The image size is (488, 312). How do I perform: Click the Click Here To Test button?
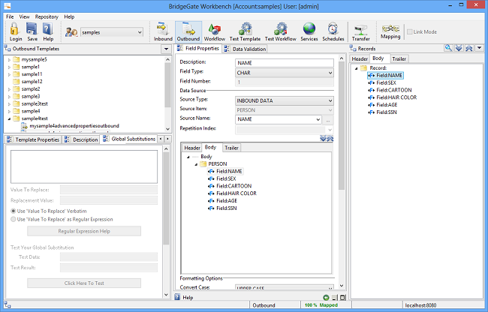pos(84,283)
